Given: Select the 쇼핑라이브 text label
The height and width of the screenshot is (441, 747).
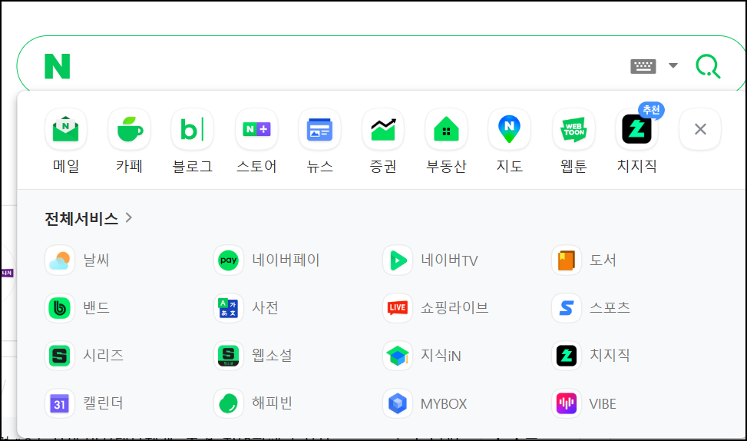Looking at the screenshot, I should pos(454,307).
